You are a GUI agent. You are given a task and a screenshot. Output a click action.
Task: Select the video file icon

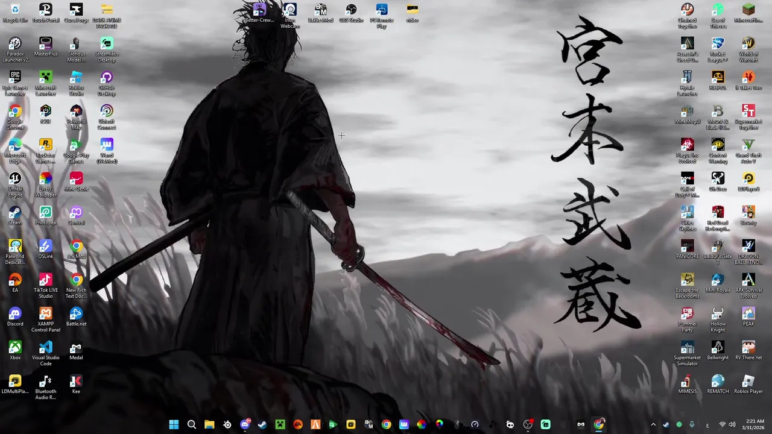413,13
